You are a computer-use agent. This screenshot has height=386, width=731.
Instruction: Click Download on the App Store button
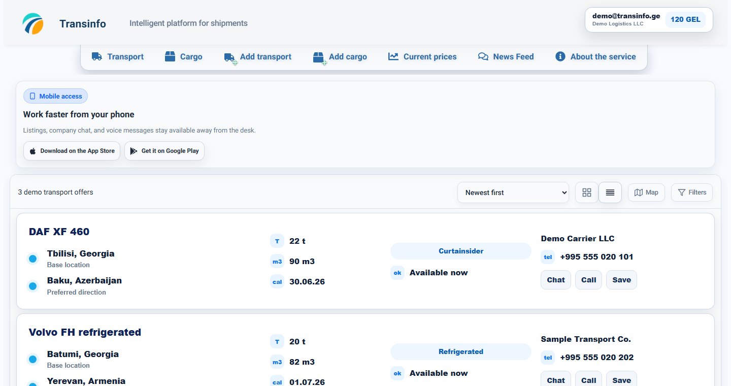click(72, 151)
